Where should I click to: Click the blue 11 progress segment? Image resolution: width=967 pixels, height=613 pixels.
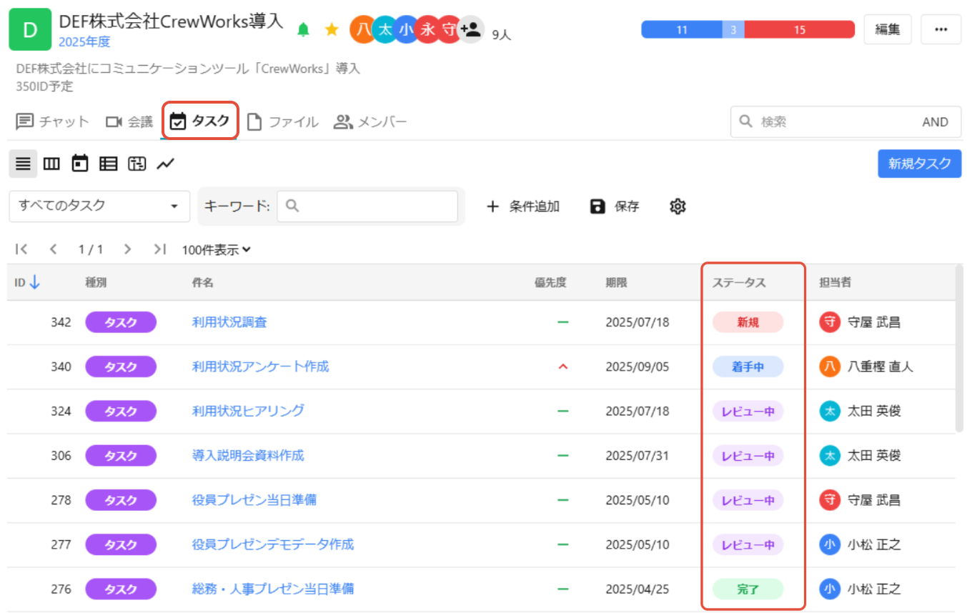pos(682,29)
